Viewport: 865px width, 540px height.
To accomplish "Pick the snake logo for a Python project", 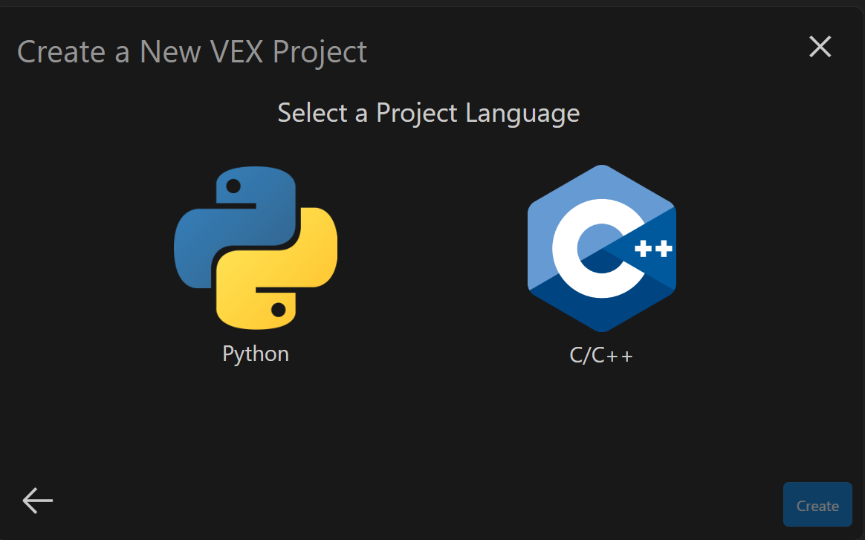I will (256, 249).
